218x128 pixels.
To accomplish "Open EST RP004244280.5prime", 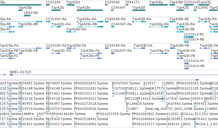I will click(68, 114).
